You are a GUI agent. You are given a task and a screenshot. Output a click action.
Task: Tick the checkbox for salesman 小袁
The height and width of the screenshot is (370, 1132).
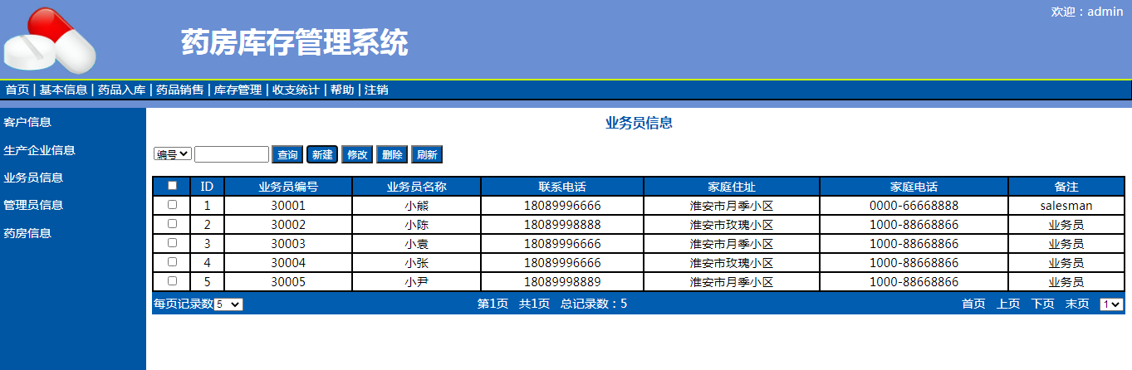[172, 242]
